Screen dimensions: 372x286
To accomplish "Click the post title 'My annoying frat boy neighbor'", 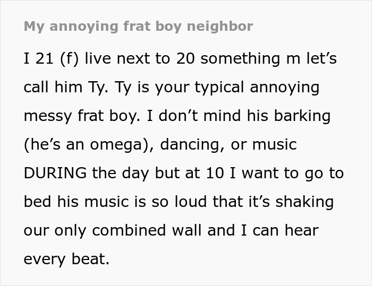I will coord(138,26).
